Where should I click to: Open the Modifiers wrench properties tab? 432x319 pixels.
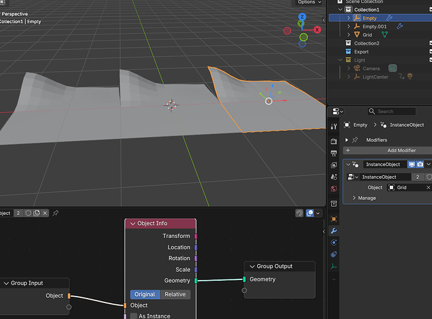tap(334, 231)
